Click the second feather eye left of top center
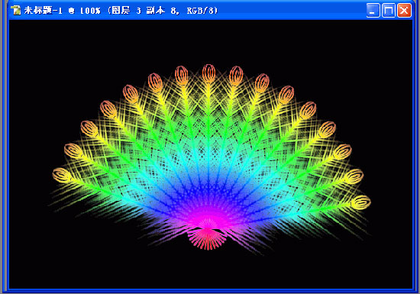This screenshot has width=420, height=294. point(155,82)
